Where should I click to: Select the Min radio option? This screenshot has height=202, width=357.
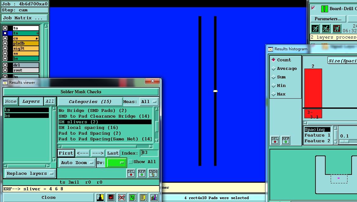(x=273, y=86)
